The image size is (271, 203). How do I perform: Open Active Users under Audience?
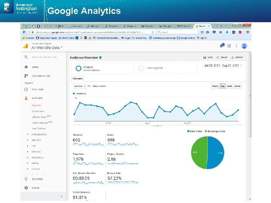38,111
